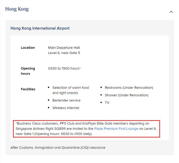This screenshot has height=163, width=179.
Task: Select the Hong Kong International Airport title
Action: pyautogui.click(x=40, y=28)
